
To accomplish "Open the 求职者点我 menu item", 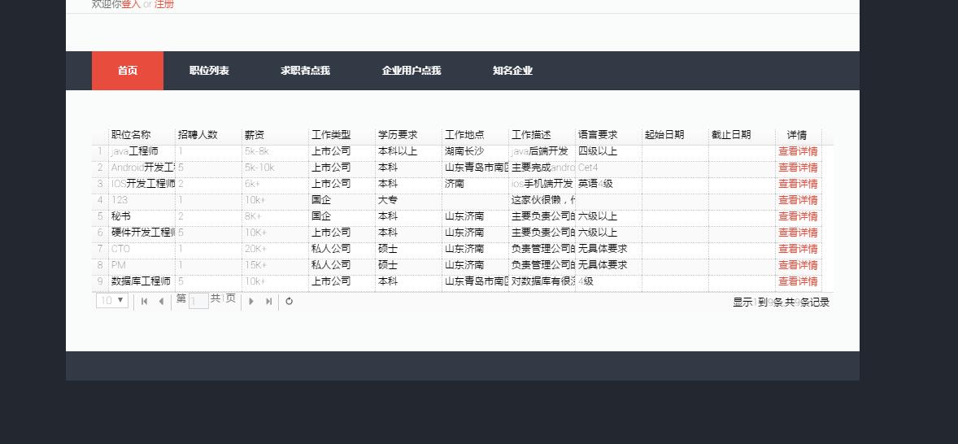I will [305, 71].
